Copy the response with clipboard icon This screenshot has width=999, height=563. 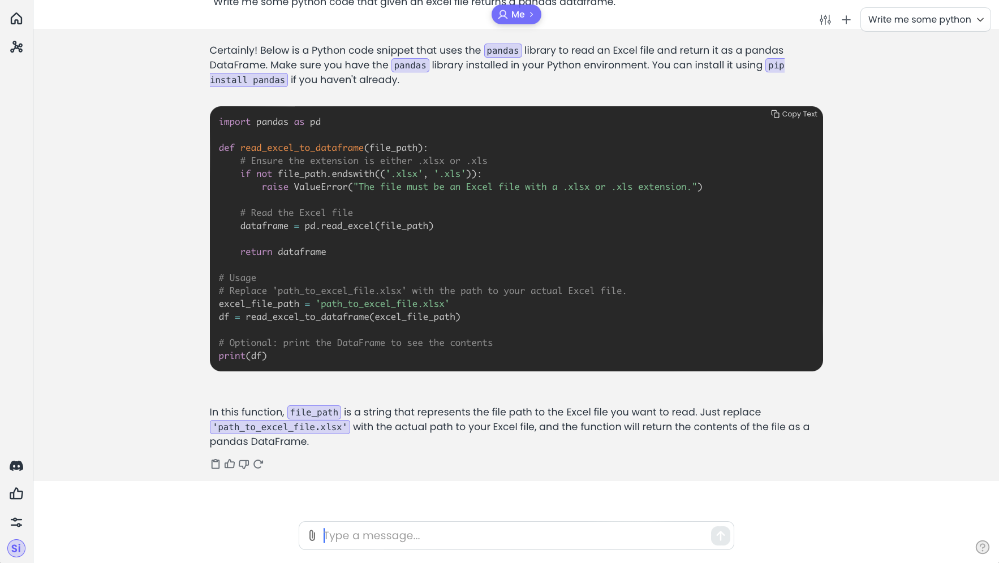215,464
